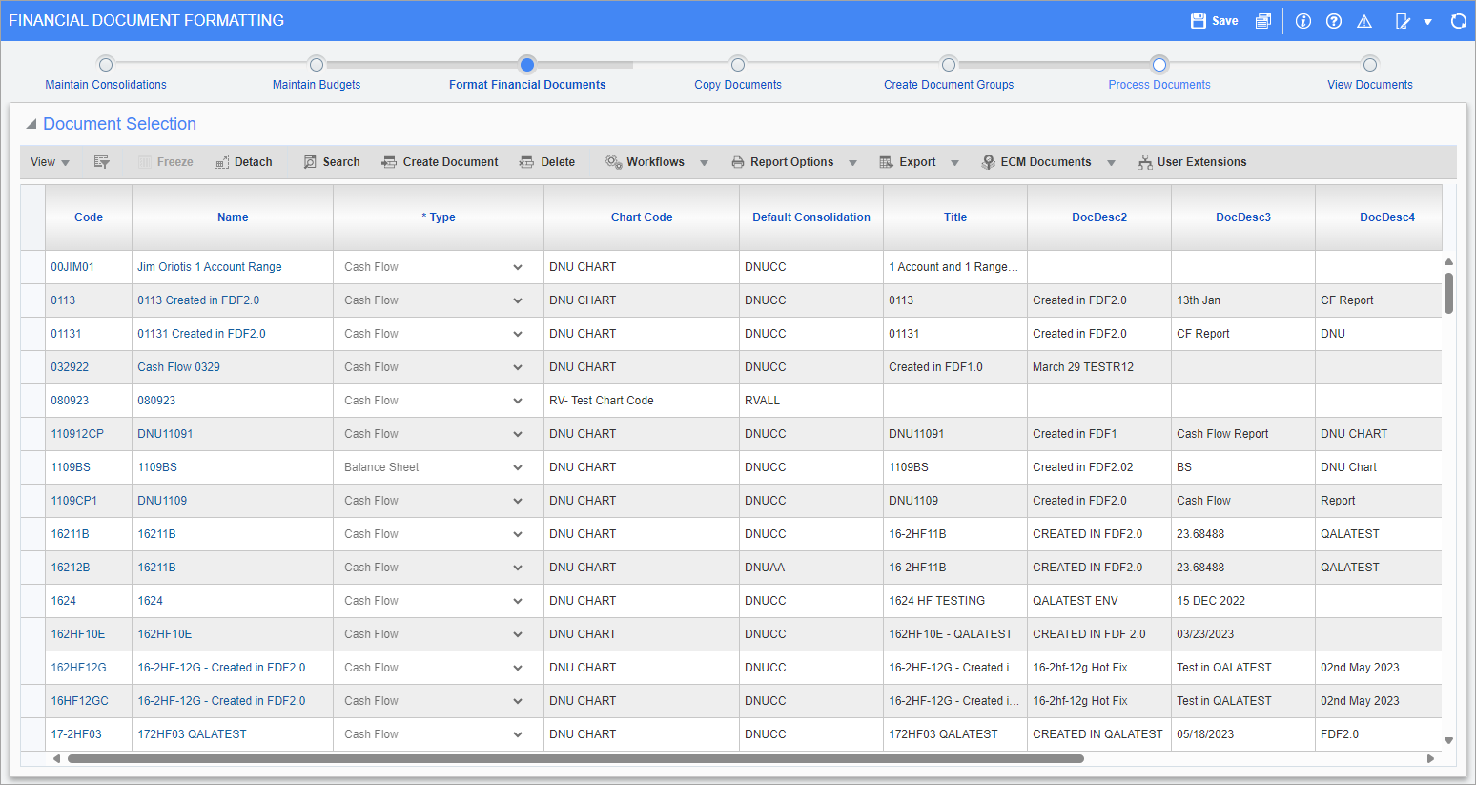This screenshot has width=1476, height=785.
Task: Expand the Export dropdown arrow
Action: click(954, 163)
